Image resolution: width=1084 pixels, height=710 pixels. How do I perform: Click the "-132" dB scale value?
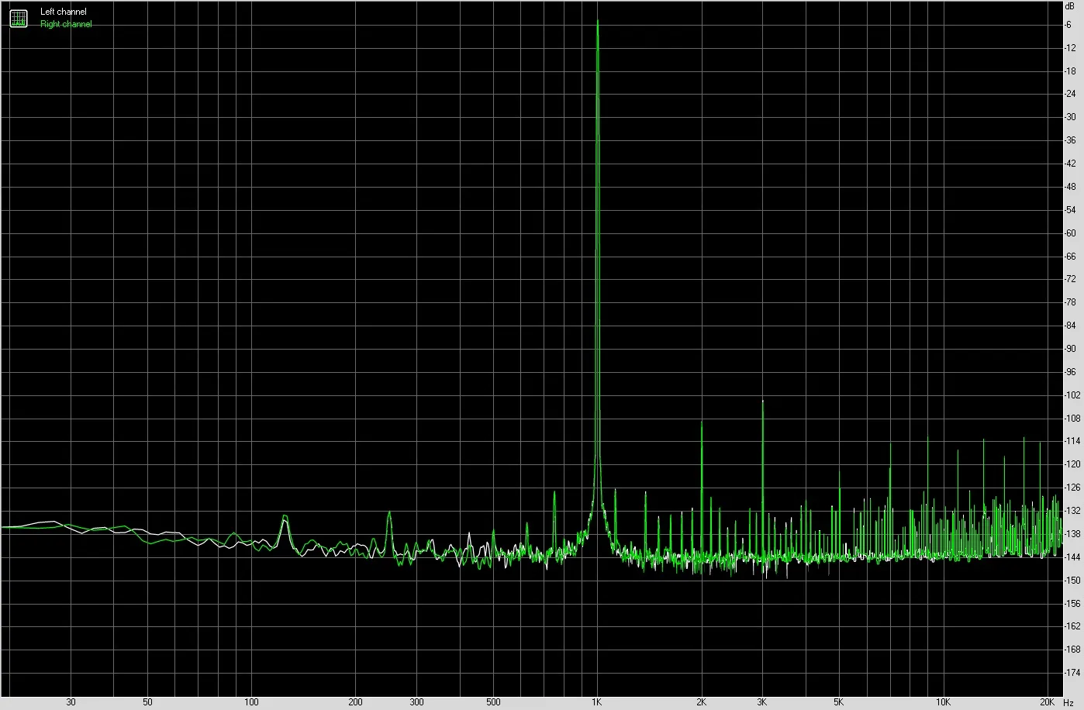pos(1073,511)
